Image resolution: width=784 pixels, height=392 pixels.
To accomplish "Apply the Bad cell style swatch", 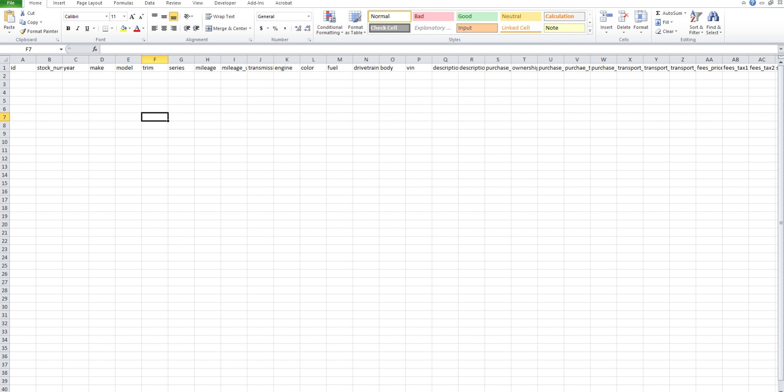I will [x=433, y=17].
